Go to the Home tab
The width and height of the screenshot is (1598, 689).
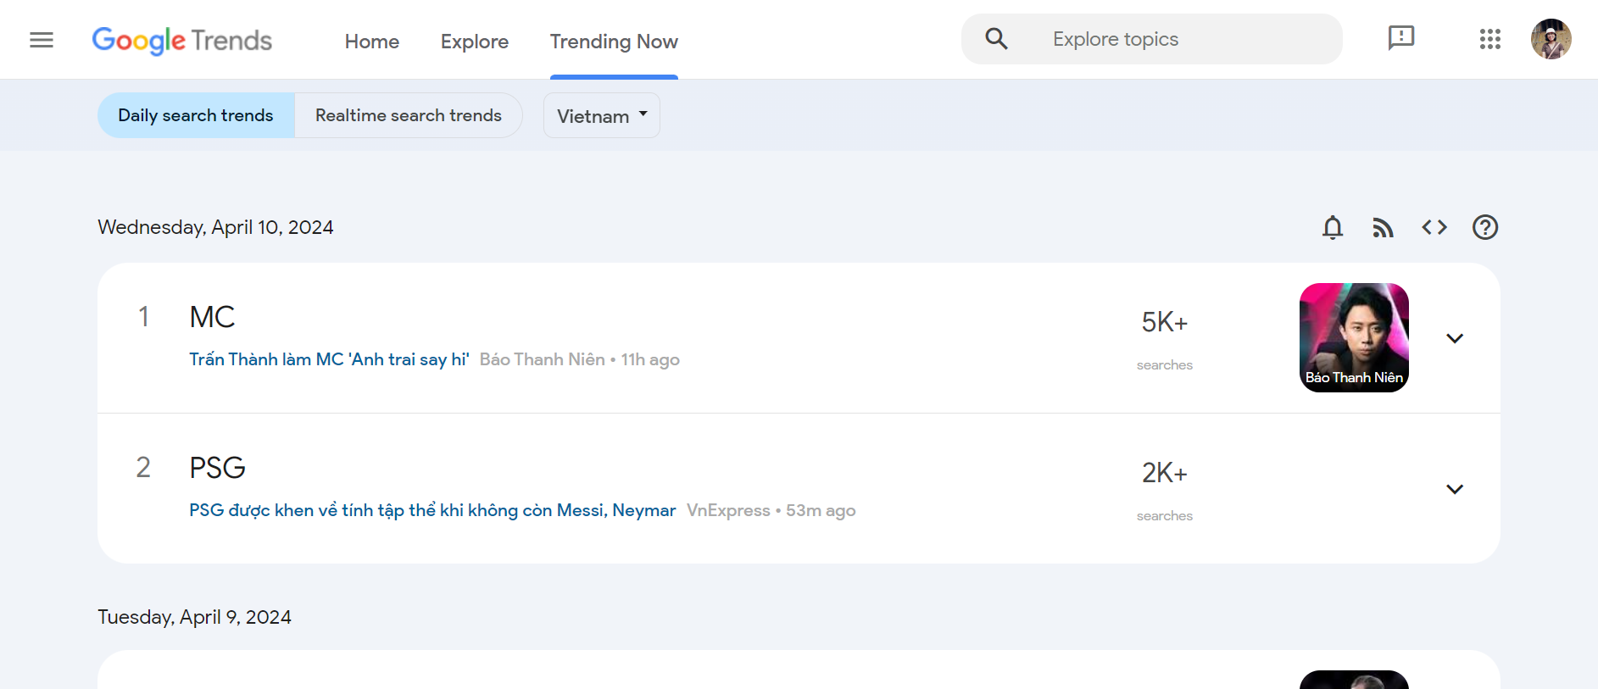click(372, 42)
